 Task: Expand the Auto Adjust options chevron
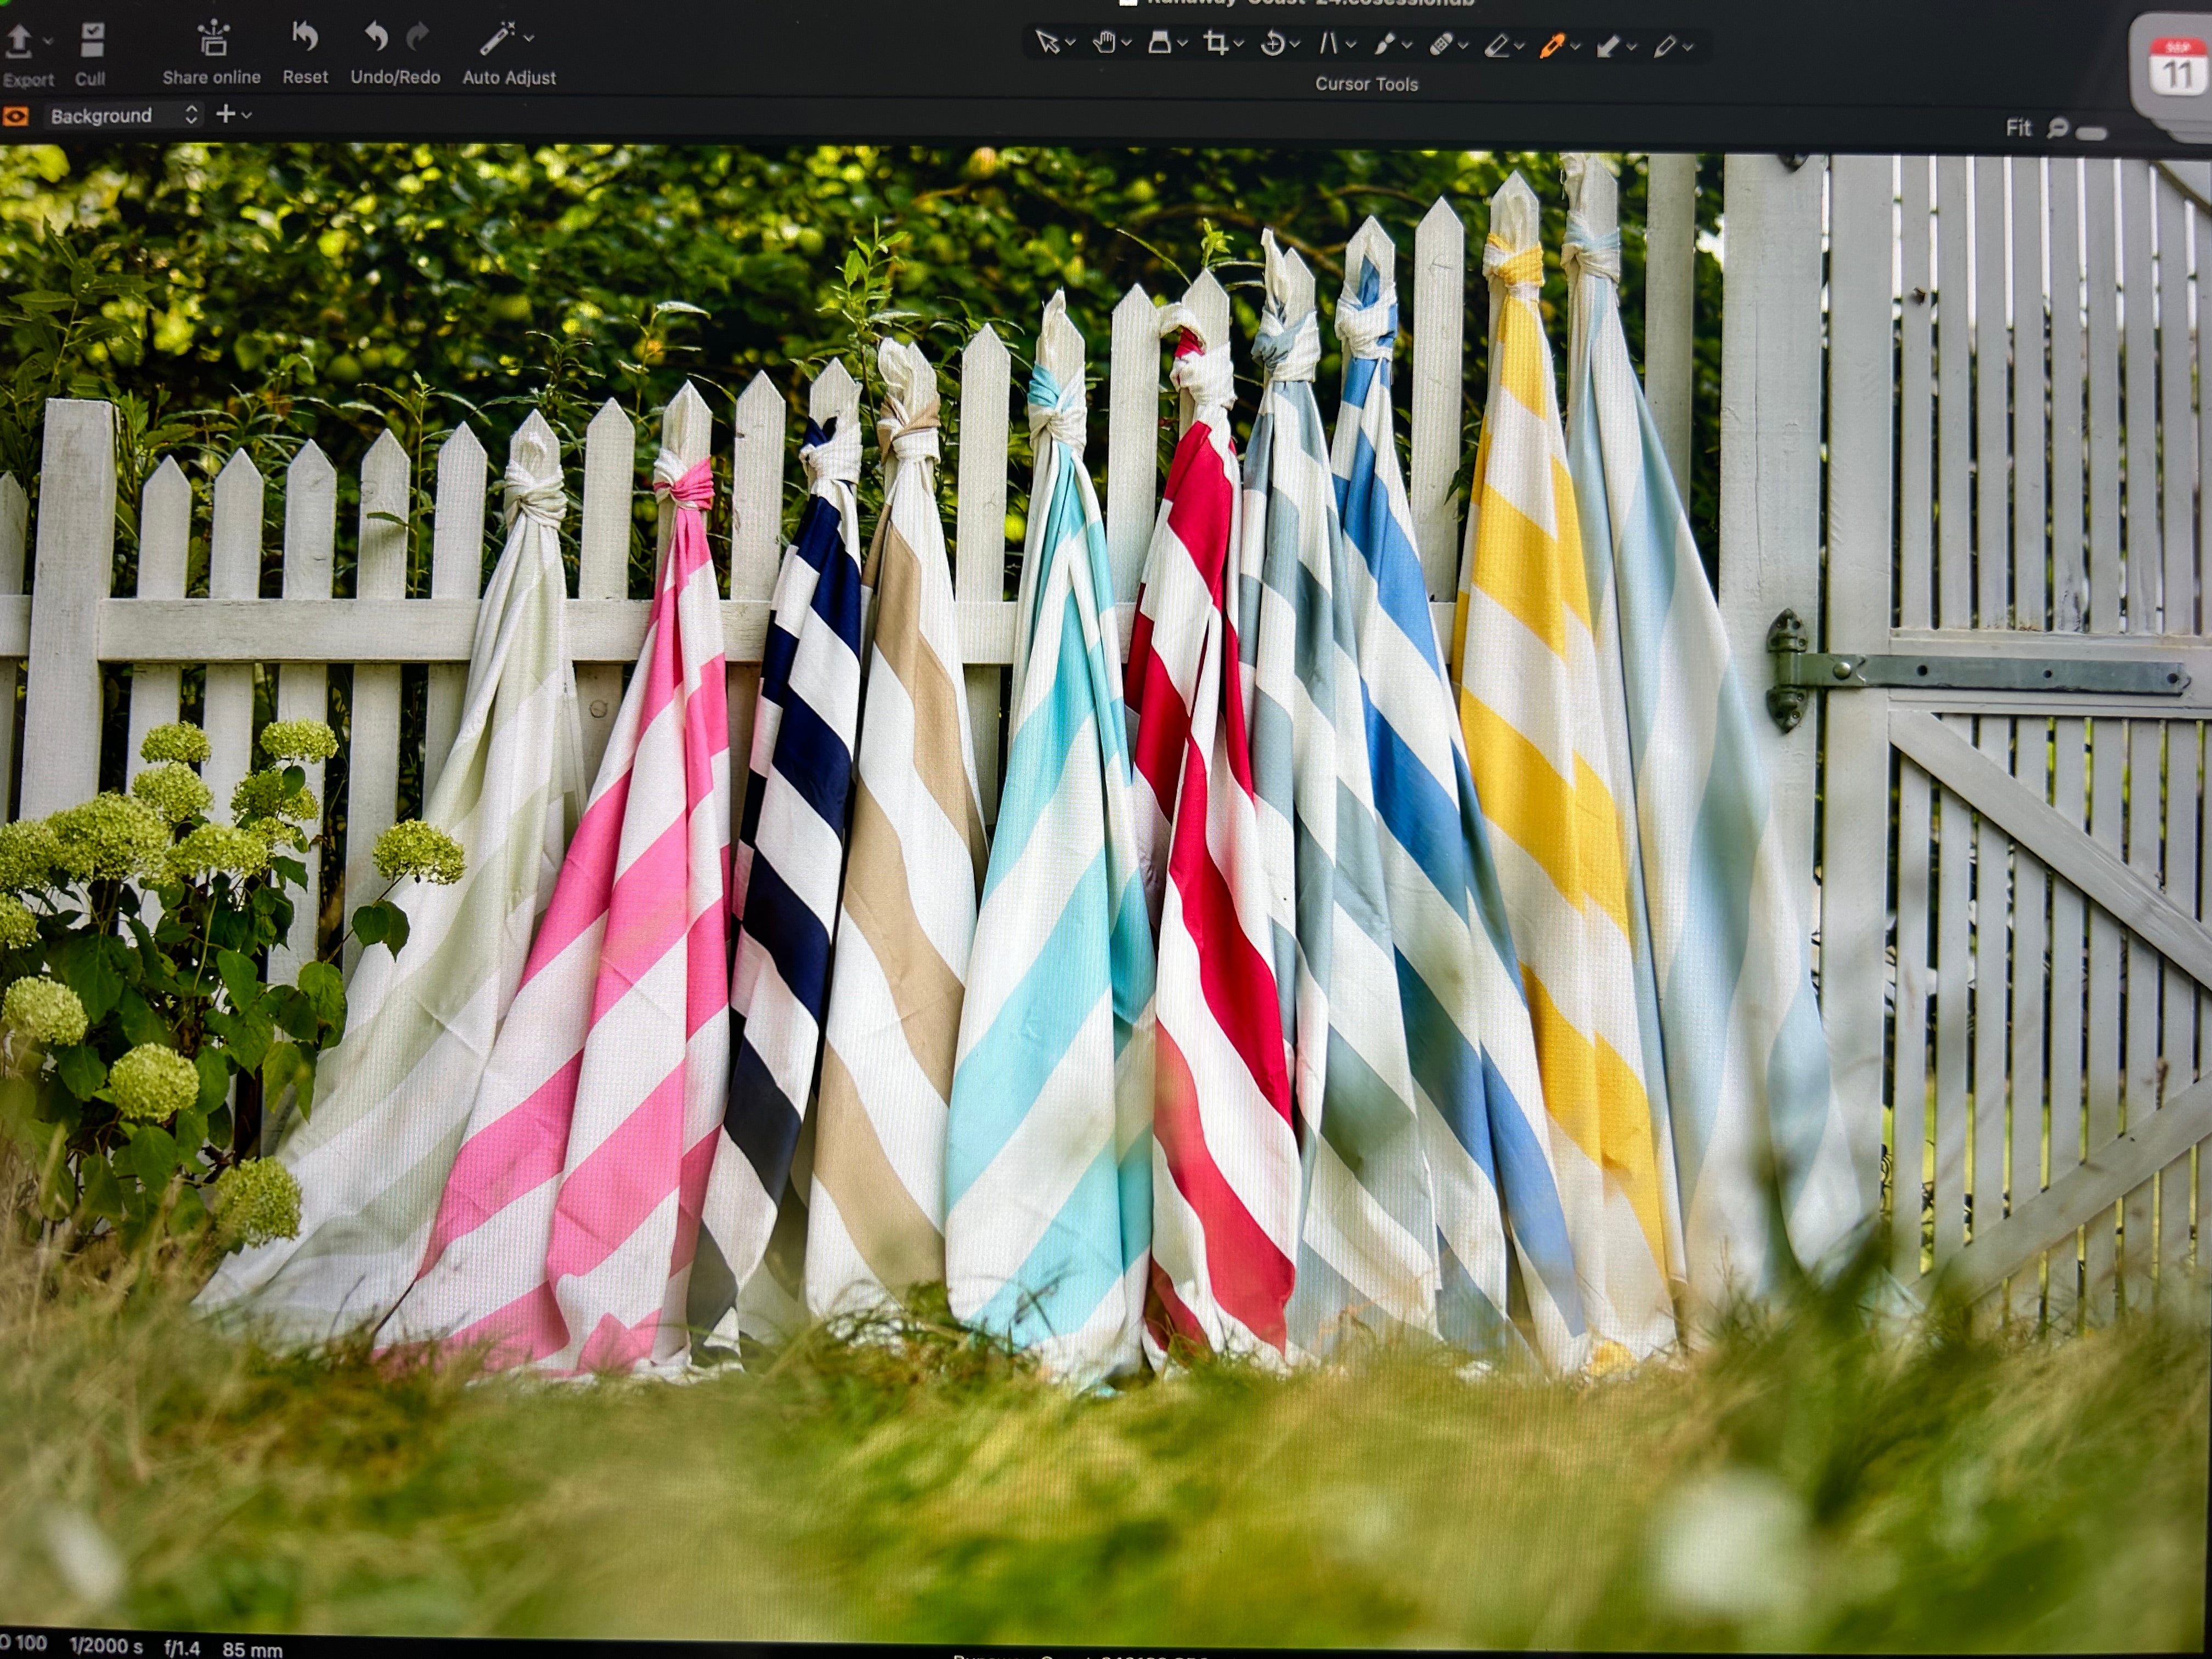tap(529, 39)
